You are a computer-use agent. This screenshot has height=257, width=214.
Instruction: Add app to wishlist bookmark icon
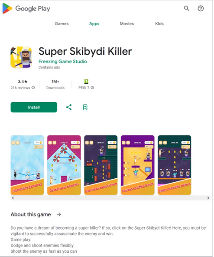pyautogui.click(x=85, y=107)
